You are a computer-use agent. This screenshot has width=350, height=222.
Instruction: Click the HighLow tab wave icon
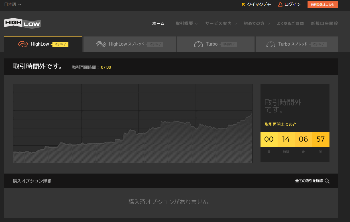coord(23,44)
